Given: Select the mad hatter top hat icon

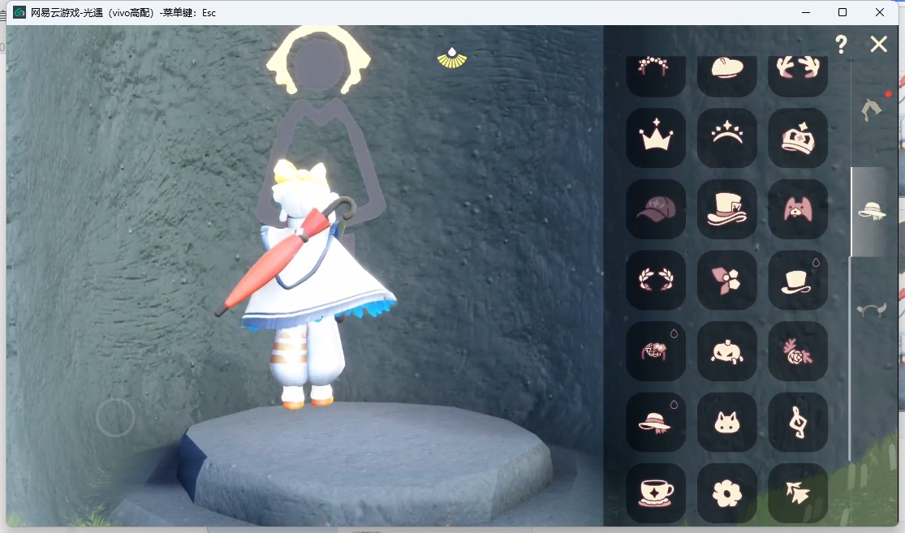Looking at the screenshot, I should pyautogui.click(x=726, y=208).
